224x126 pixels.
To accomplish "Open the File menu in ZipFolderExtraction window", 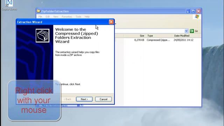I will point(40,16).
